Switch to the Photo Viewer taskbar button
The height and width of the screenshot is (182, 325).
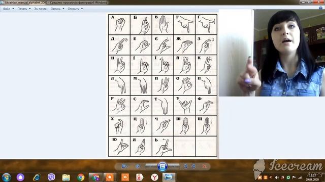tap(169, 177)
